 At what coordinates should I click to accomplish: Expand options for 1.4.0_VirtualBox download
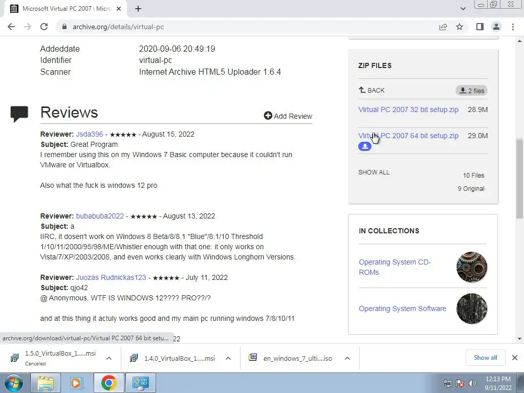pos(228,358)
